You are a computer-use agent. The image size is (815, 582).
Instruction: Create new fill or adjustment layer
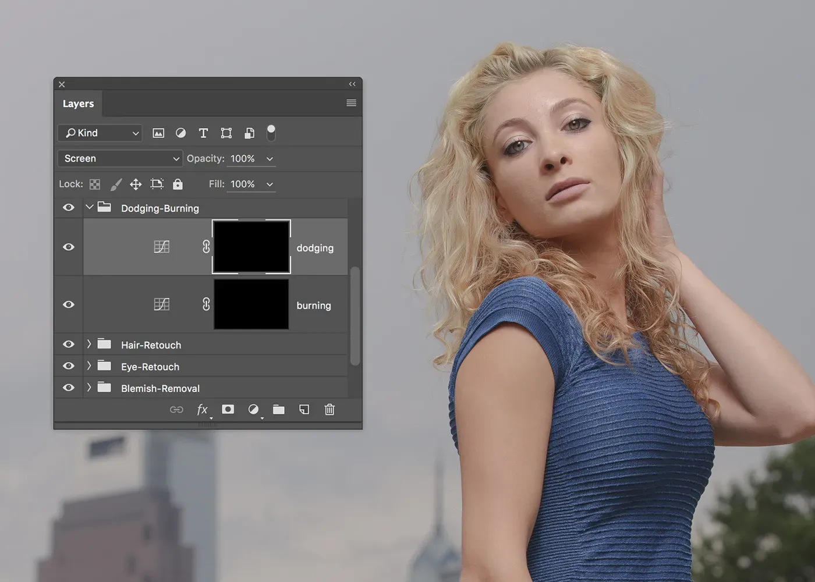[253, 410]
